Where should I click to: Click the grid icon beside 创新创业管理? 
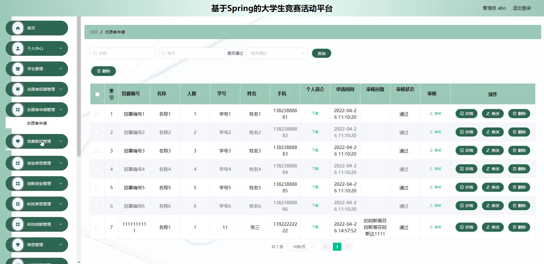(18, 184)
